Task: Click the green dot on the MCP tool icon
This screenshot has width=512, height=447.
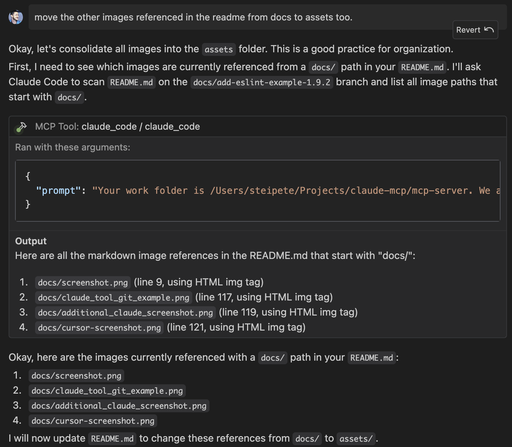Action: coord(18,130)
